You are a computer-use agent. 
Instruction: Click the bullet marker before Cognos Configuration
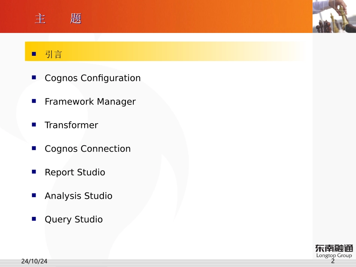tap(34, 78)
